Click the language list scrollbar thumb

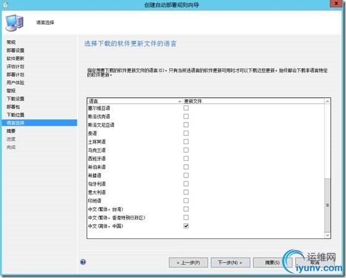coord(327,205)
